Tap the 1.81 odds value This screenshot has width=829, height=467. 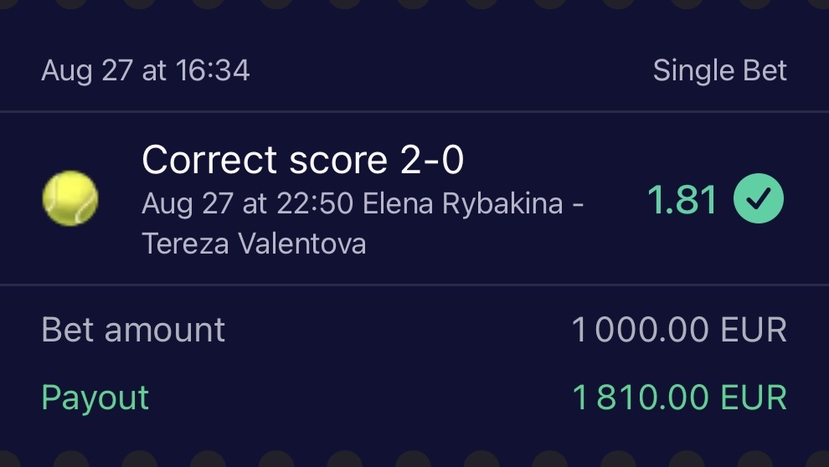[682, 201]
